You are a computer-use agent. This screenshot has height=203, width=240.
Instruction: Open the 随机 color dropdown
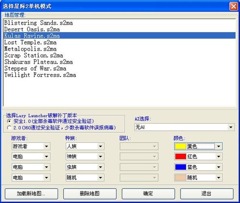(198, 178)
